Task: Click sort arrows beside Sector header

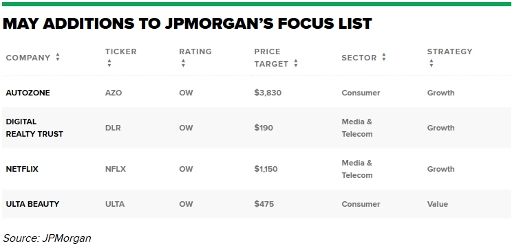Action: 384,58
